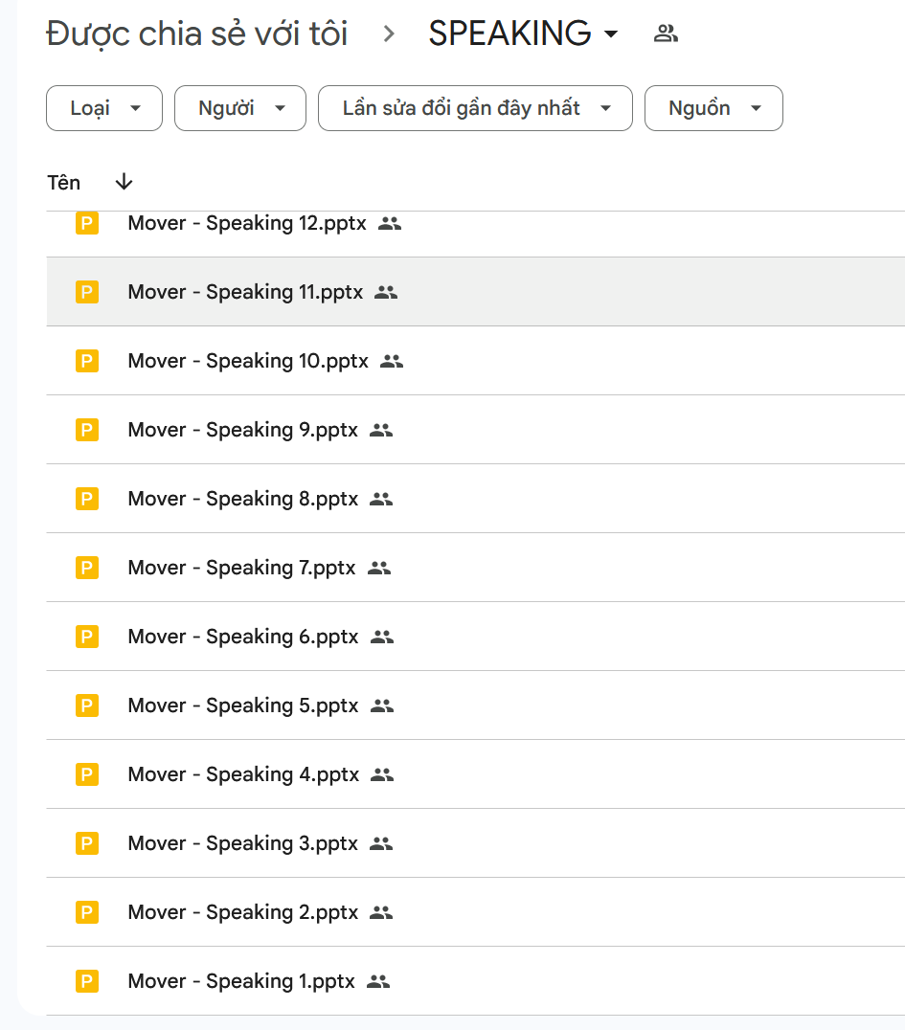The image size is (905, 1030).
Task: Click the sort direction arrow next to Tên
Action: pos(124,183)
